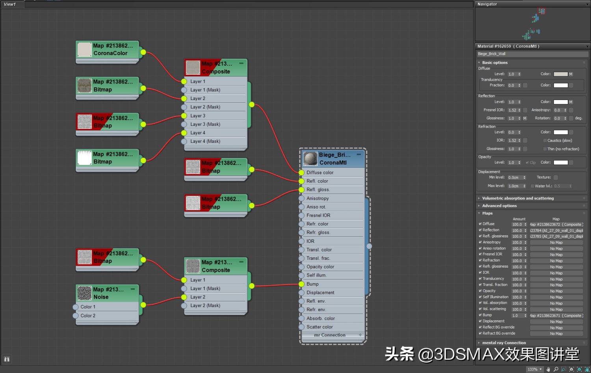This screenshot has width=591, height=373.
Task: Open the Diffuse Composite map button
Action: [x=556, y=225]
